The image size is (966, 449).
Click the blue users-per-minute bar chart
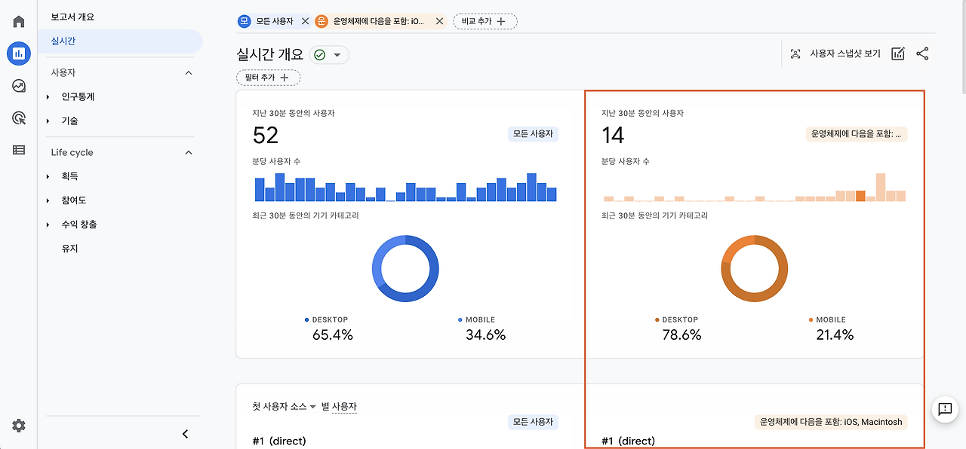coord(405,188)
